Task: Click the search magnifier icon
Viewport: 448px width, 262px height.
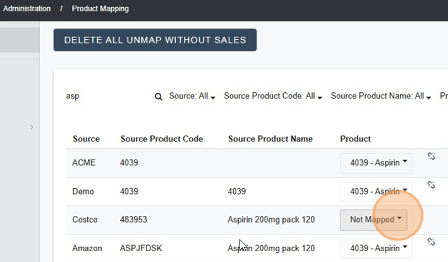Action: coord(159,97)
